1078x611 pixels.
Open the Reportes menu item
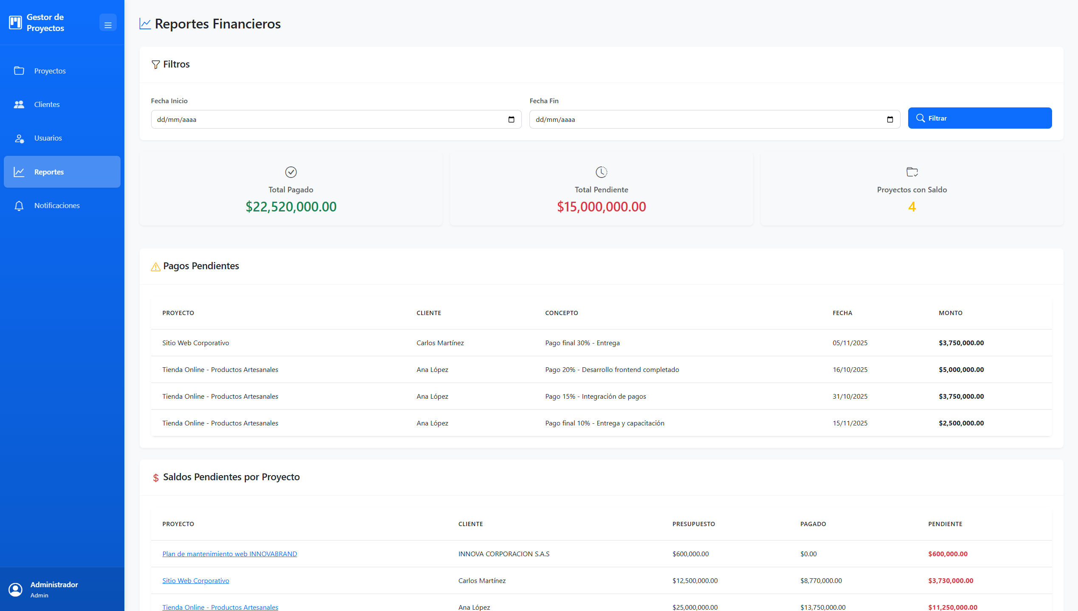[62, 172]
